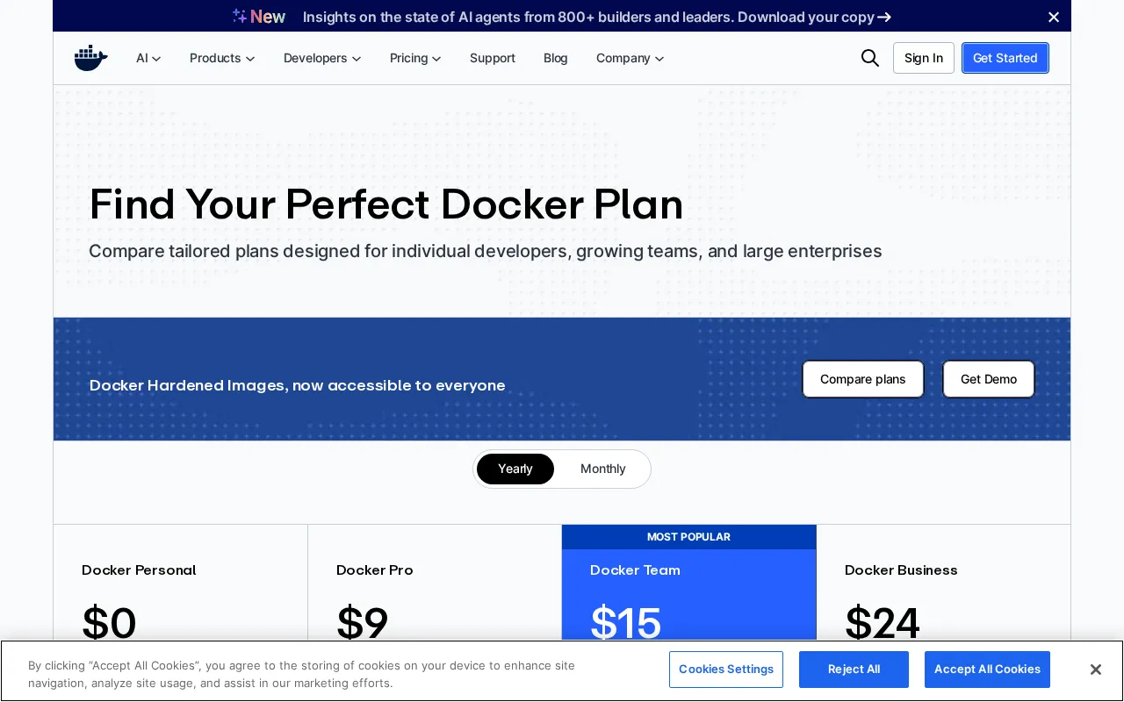Click the sparkle New badge in banner

(259, 17)
